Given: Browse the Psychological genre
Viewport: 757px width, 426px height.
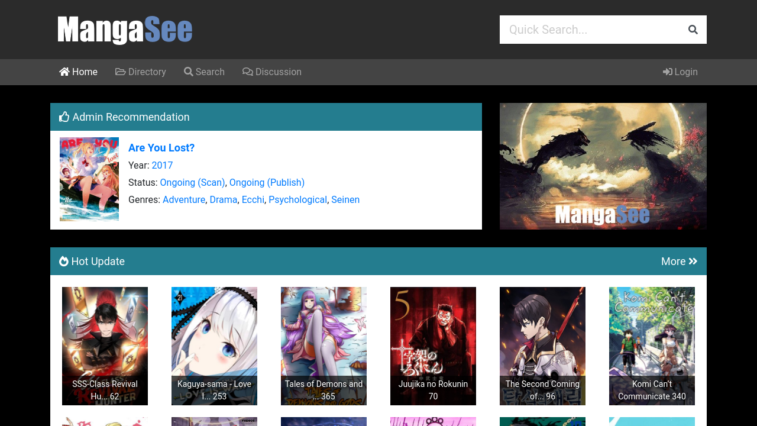Looking at the screenshot, I should point(298,200).
